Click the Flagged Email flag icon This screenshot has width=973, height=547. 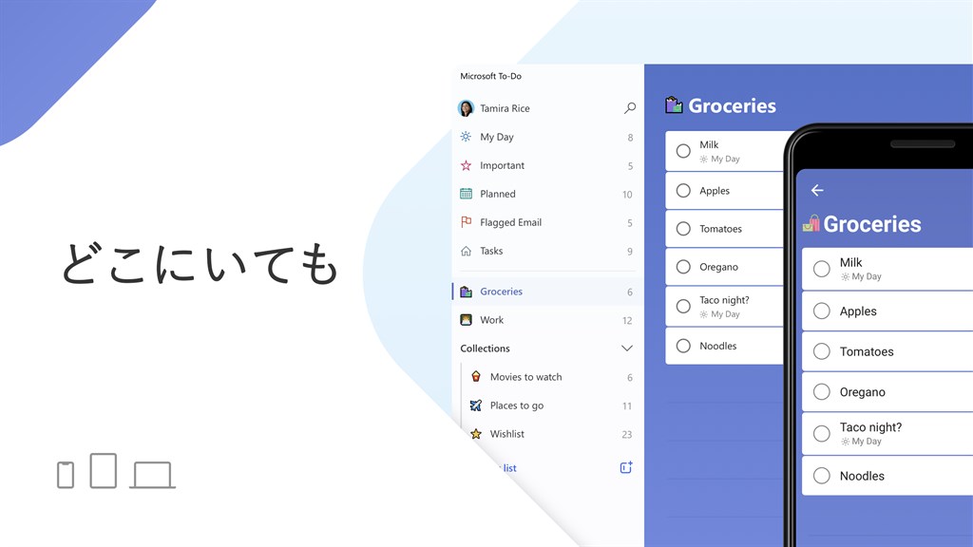(466, 222)
